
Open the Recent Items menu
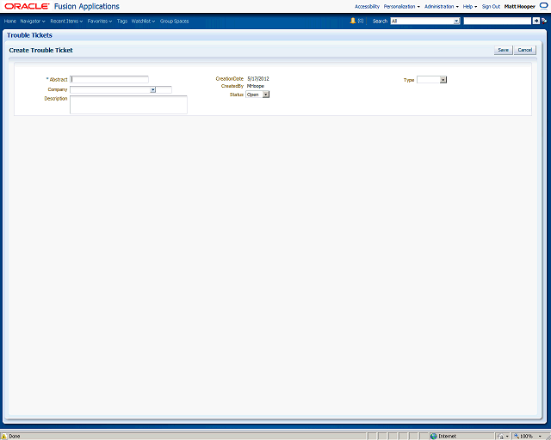[x=66, y=21]
